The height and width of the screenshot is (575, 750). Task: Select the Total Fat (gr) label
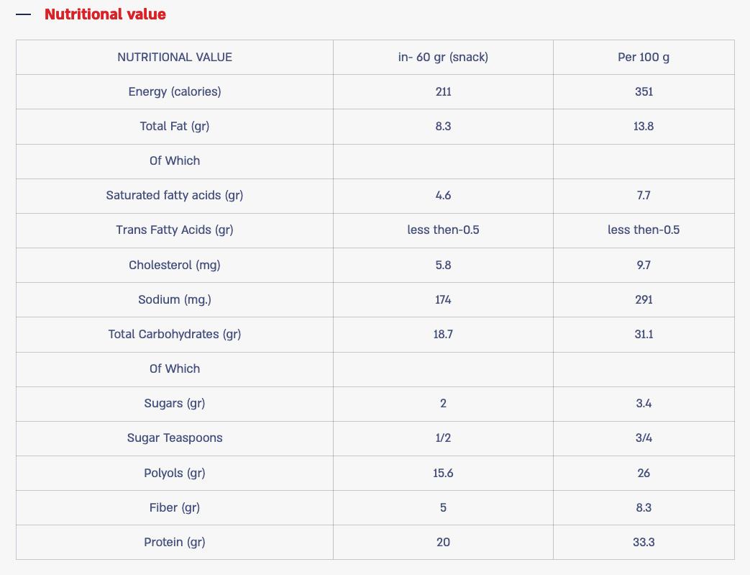(x=175, y=126)
